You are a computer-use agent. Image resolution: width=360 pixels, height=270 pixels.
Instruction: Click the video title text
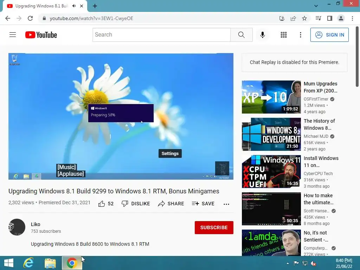114,191
